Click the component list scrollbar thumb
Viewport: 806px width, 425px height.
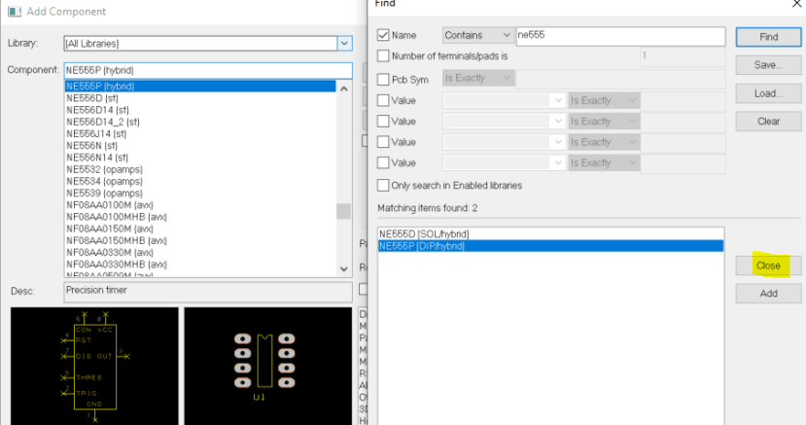(x=344, y=211)
